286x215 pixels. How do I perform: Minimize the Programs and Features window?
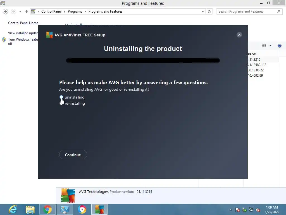261,3
